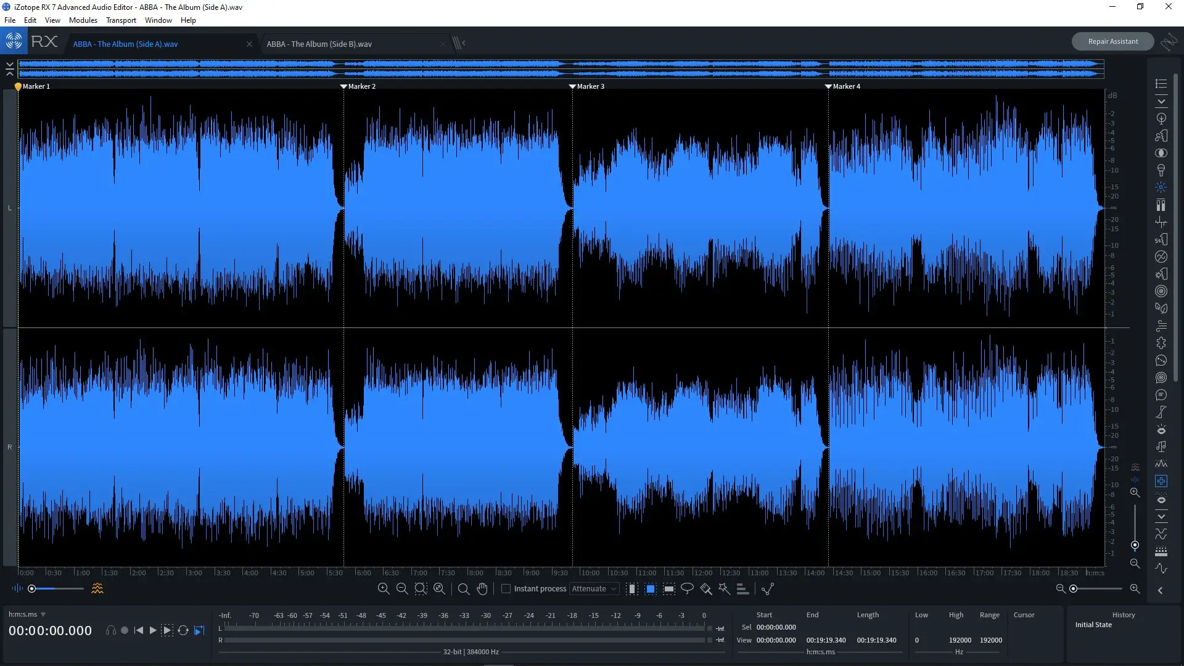
Task: Adjust the vertical amplitude zoom slider
Action: coord(1135,527)
